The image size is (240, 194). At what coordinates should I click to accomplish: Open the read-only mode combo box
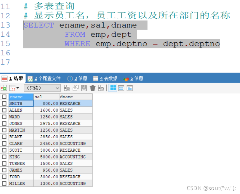(42, 88)
